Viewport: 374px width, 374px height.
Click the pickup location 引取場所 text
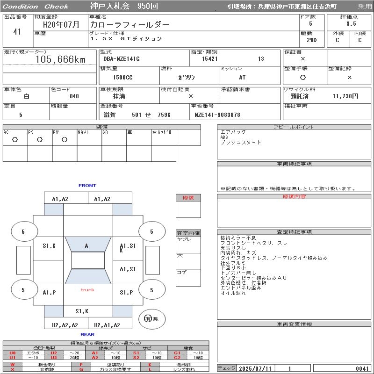tap(282, 7)
